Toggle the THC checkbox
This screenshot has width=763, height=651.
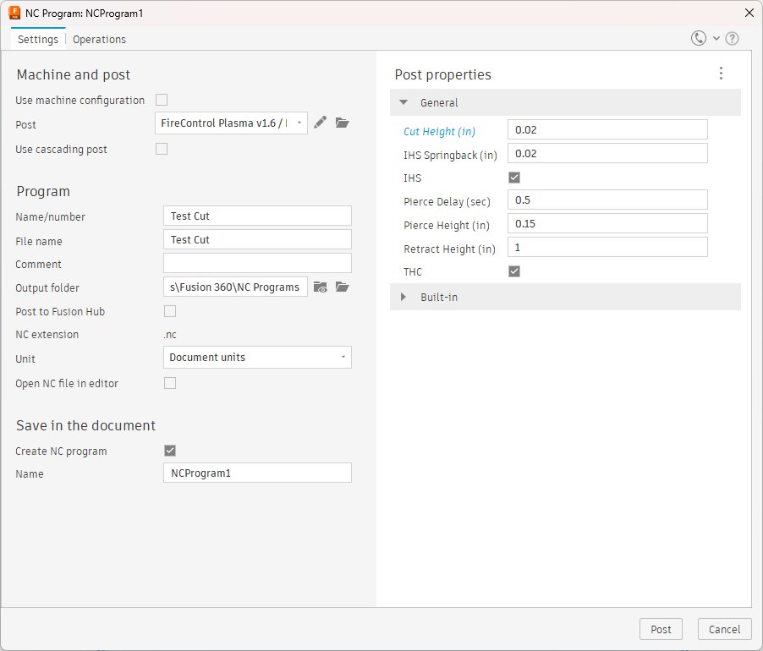click(x=514, y=271)
